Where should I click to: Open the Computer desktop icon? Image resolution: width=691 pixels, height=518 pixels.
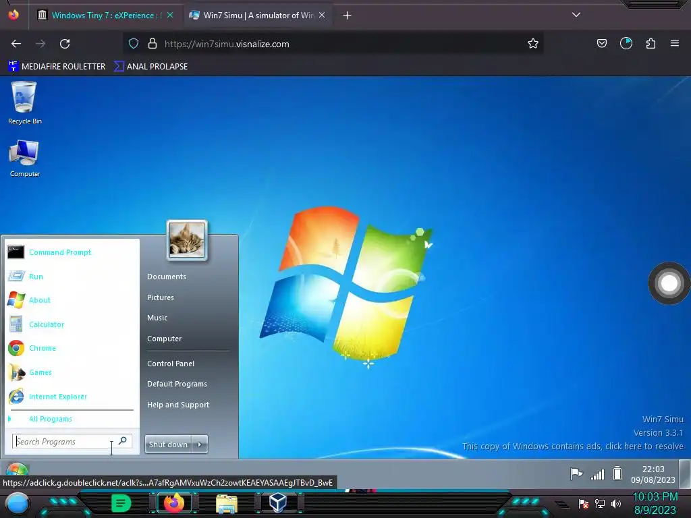(x=24, y=158)
